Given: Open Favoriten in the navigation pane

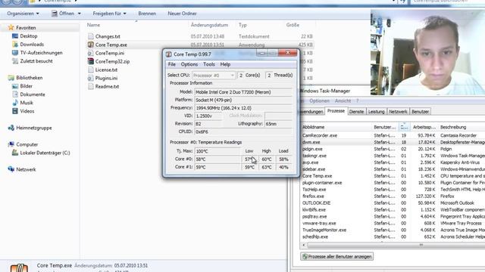Looking at the screenshot, I should click(26, 28).
